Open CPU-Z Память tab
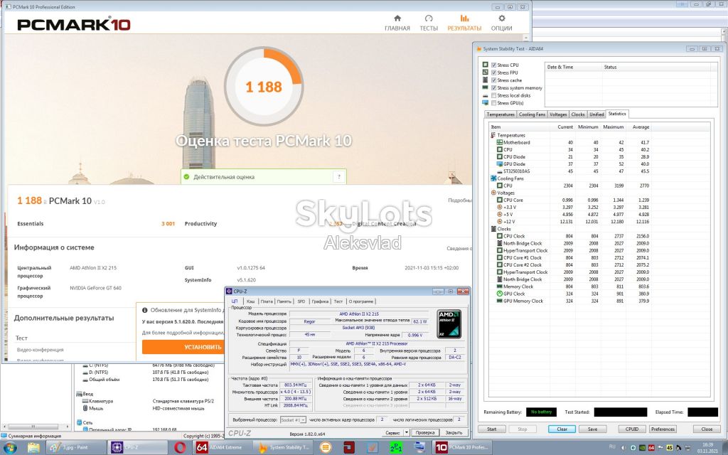The width and height of the screenshot is (728, 455). (x=284, y=301)
